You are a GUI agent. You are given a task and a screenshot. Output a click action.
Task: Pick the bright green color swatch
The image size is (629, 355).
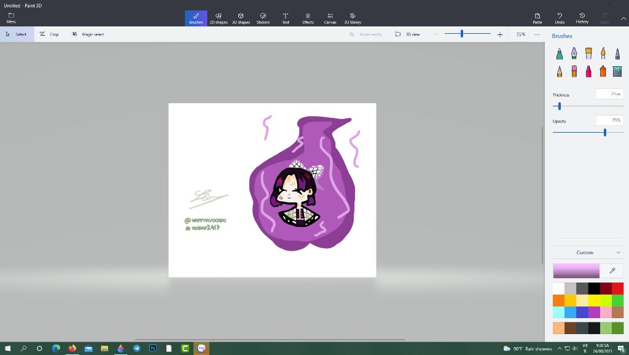pyautogui.click(x=618, y=300)
